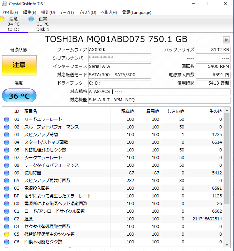Click the SATA/300 transfer mode field
Image resolution: width=234 pixels, height=251 pixels.
pos(120,75)
